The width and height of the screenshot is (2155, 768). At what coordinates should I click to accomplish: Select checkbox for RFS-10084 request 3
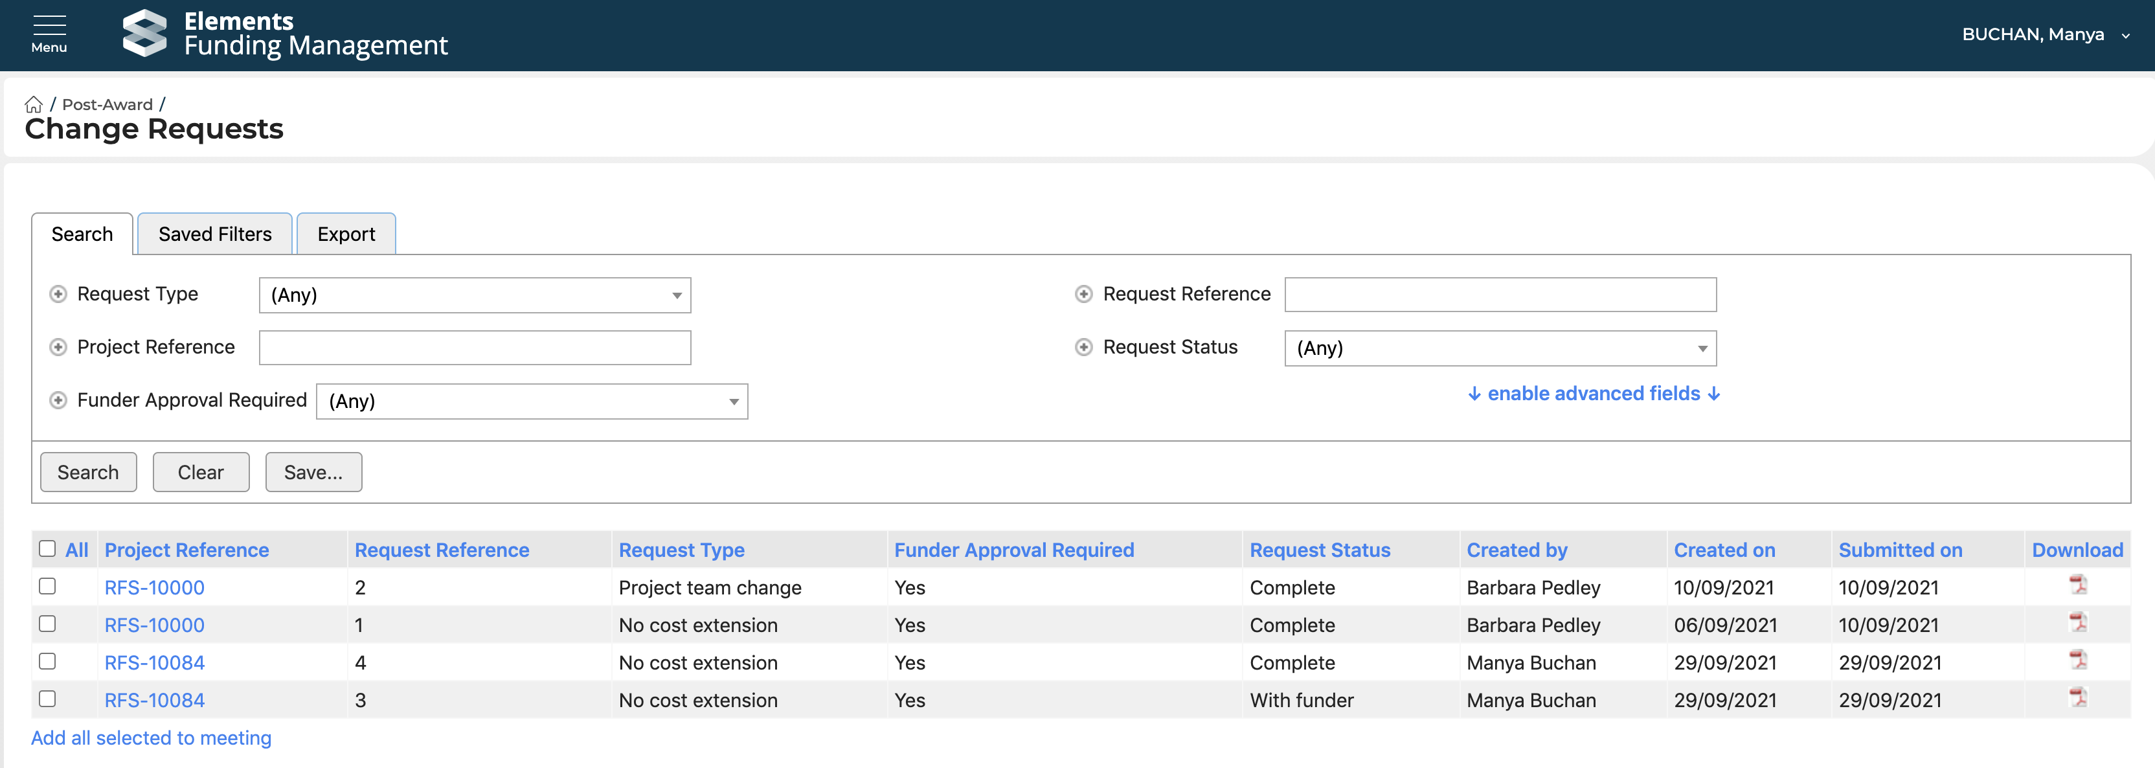pyautogui.click(x=48, y=699)
